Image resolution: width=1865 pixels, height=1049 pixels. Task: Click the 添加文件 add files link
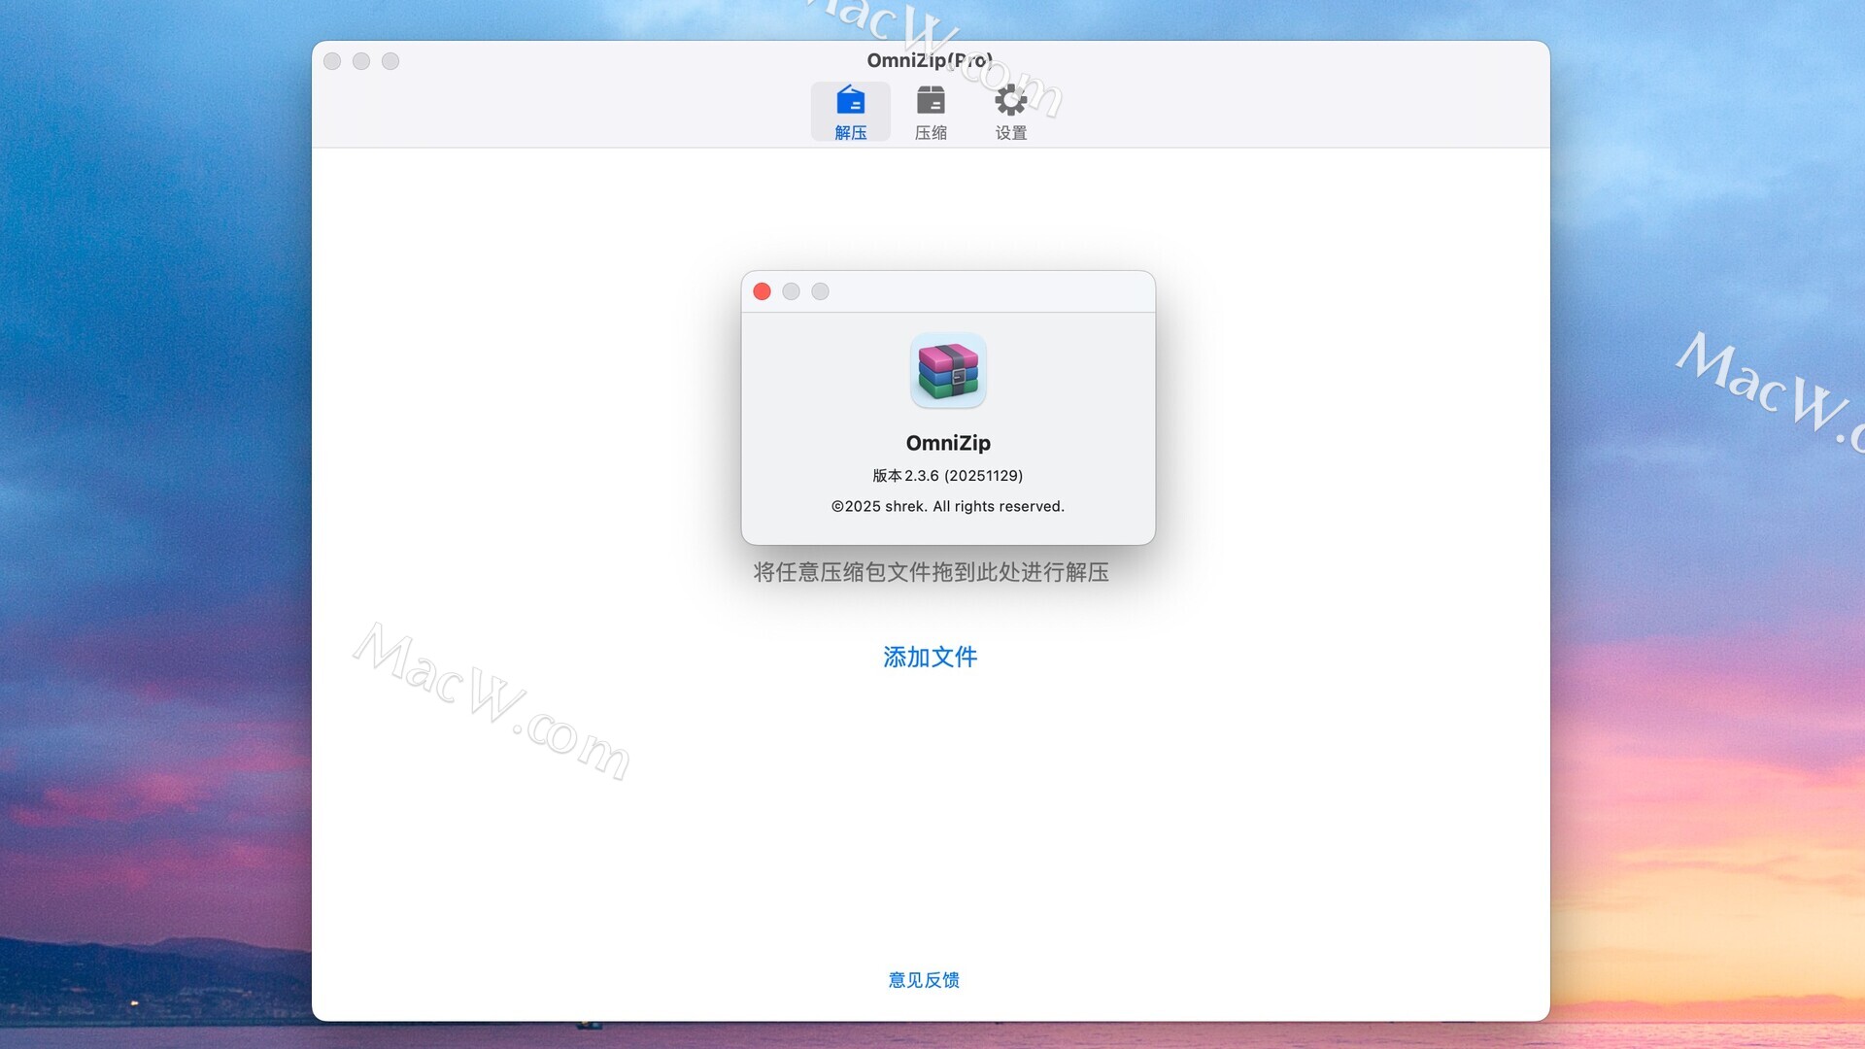pyautogui.click(x=930, y=658)
